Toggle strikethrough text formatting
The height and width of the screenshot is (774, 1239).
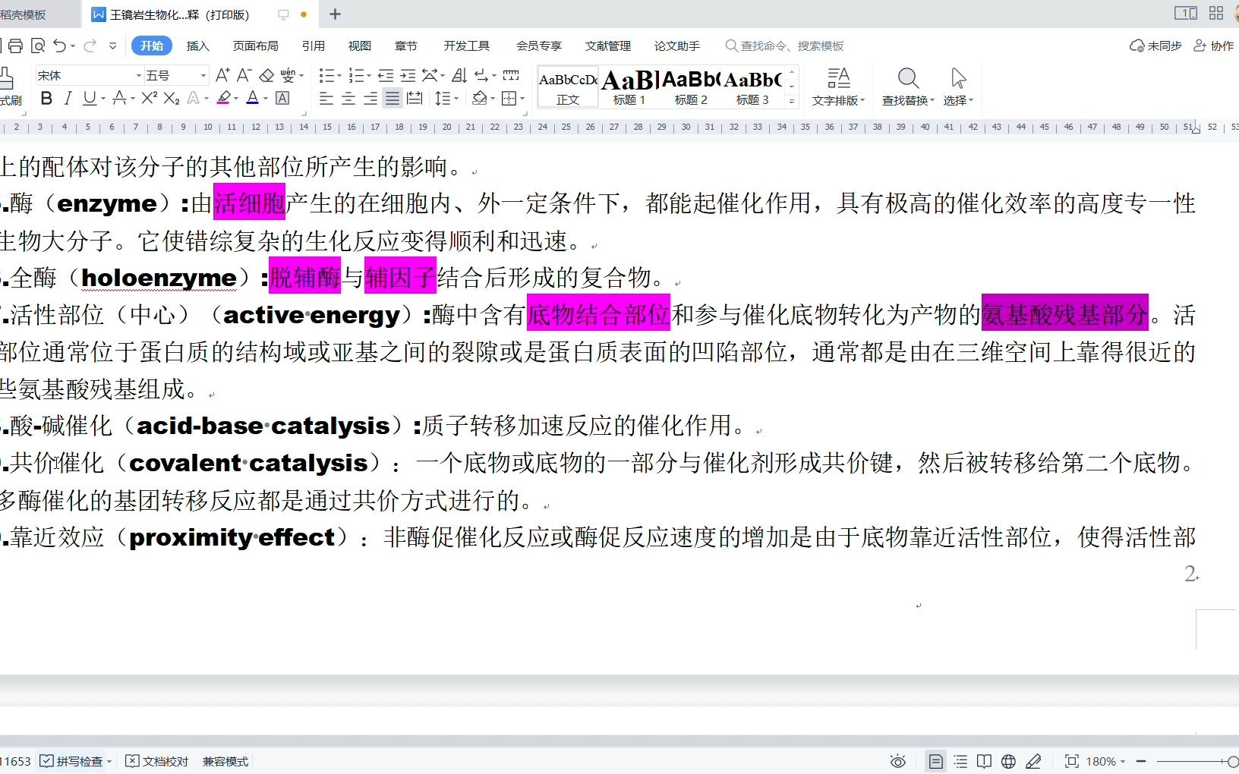pyautogui.click(x=119, y=98)
